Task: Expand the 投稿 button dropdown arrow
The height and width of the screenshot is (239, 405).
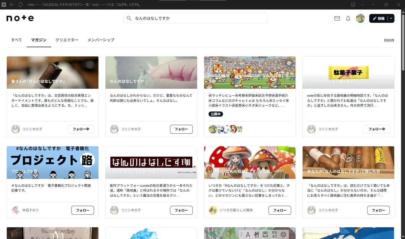Action: pos(391,19)
